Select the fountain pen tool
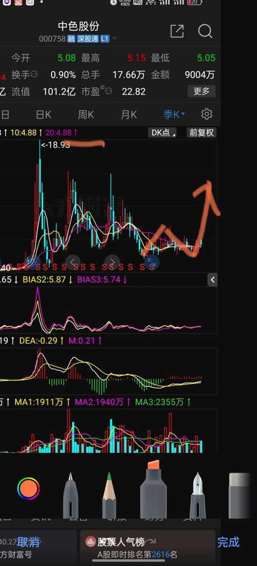Image resolution: width=257 pixels, height=566 pixels. pos(197,495)
